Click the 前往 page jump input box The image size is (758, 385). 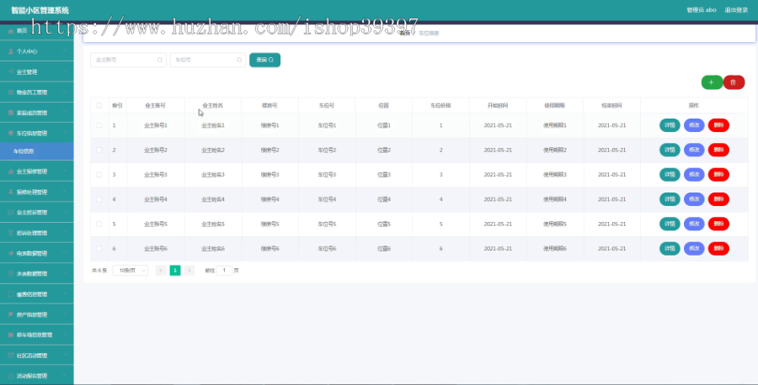[224, 271]
